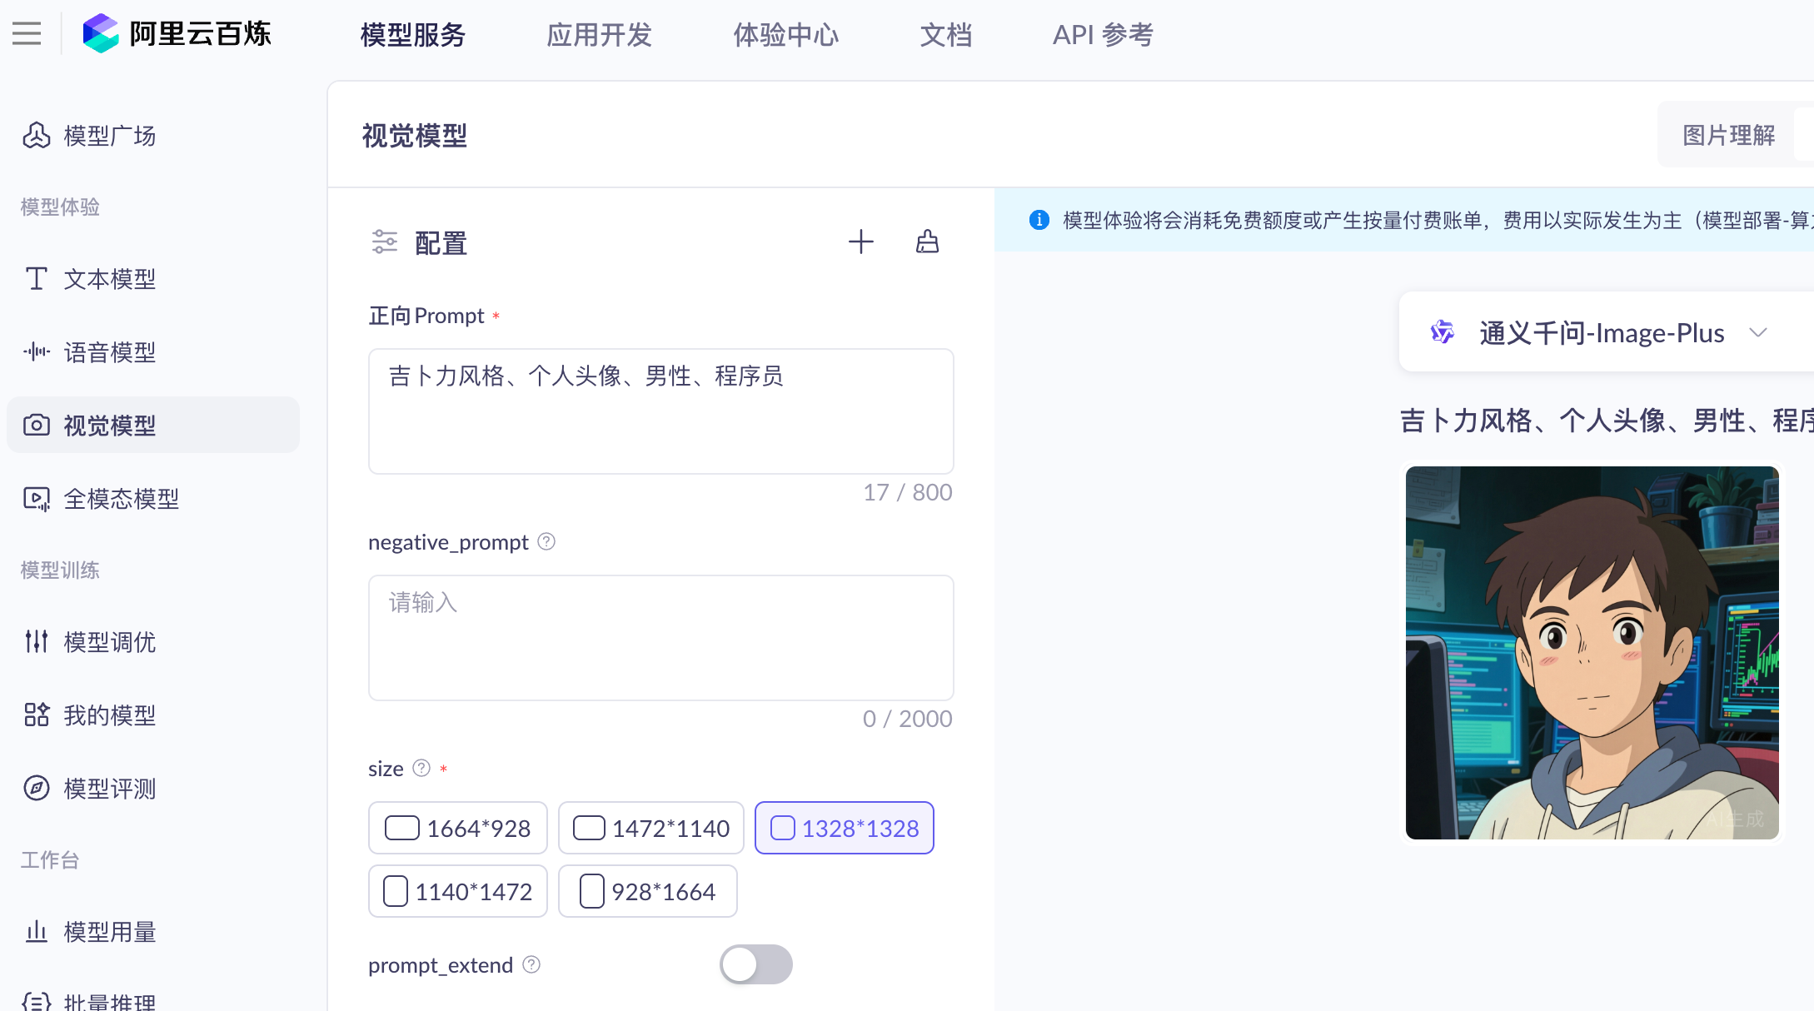The height and width of the screenshot is (1011, 1814).
Task: Click the negative_prompt help question mark
Action: click(x=546, y=541)
